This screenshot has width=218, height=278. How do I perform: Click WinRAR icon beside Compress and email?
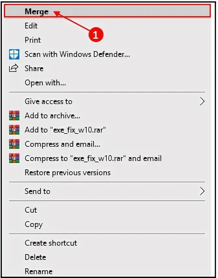point(14,144)
